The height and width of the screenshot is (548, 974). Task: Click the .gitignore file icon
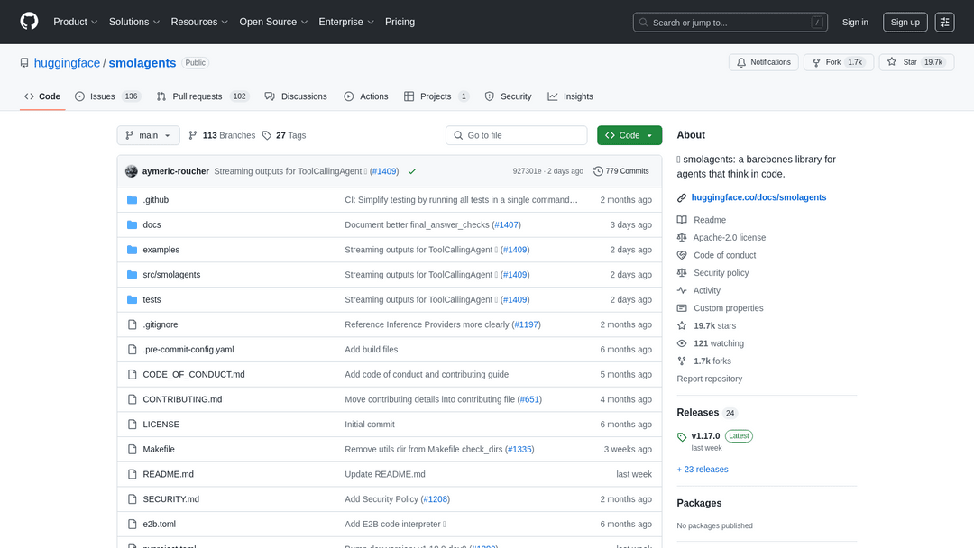(x=132, y=324)
